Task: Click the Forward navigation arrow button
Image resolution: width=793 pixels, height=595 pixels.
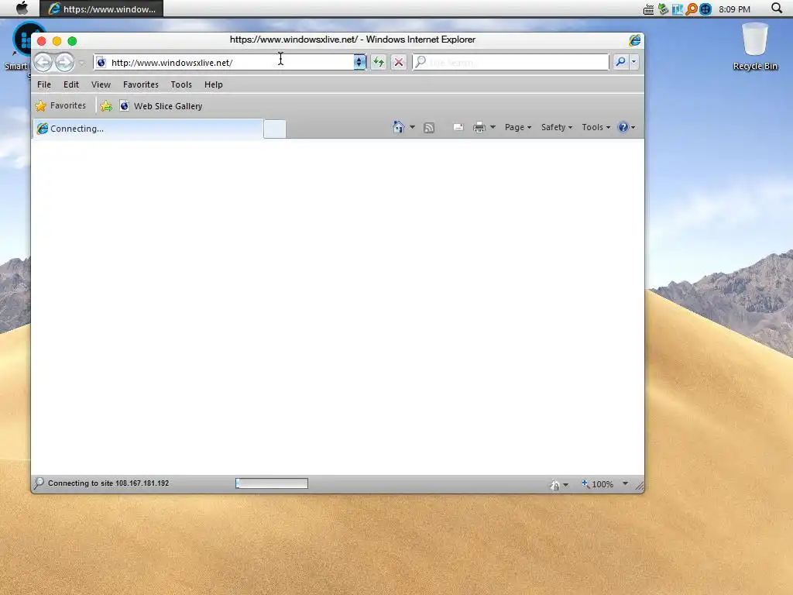Action: [64, 62]
